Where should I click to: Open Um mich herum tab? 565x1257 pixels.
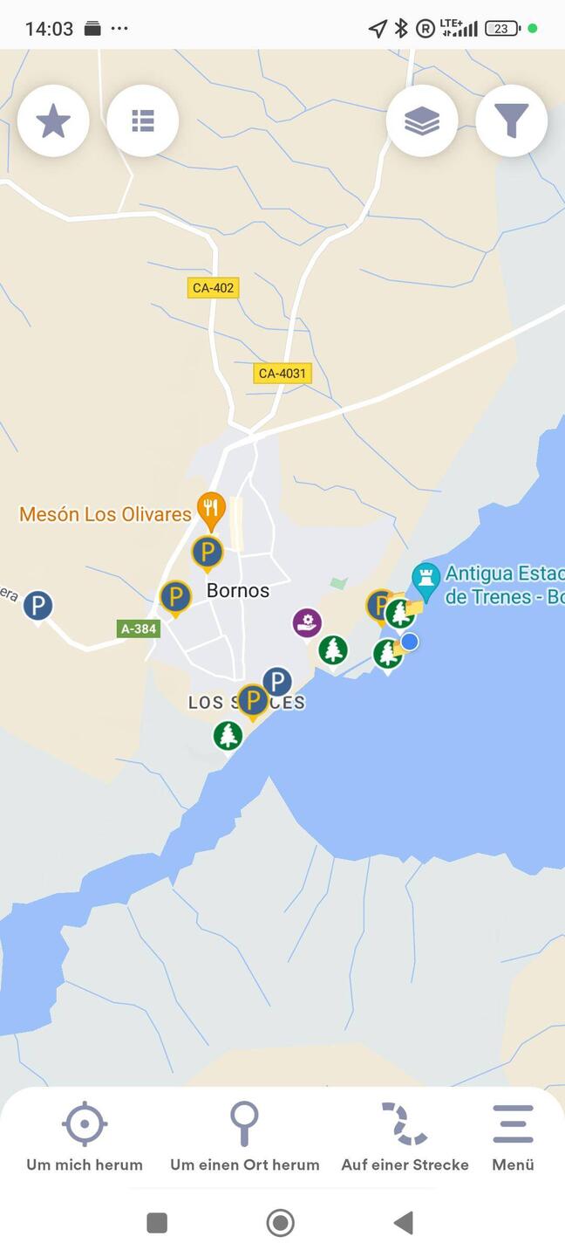coord(85,1137)
